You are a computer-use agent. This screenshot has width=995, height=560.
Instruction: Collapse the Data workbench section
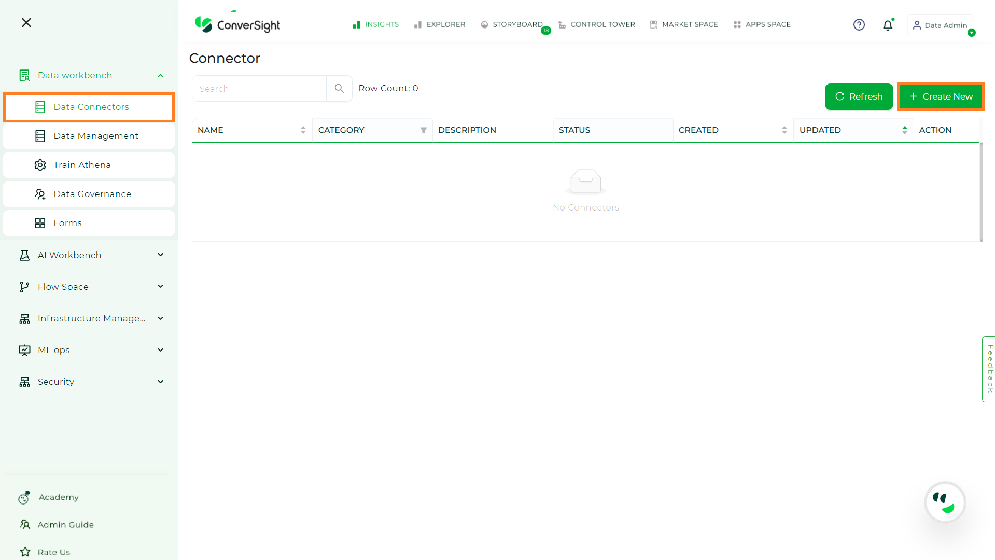pyautogui.click(x=160, y=76)
